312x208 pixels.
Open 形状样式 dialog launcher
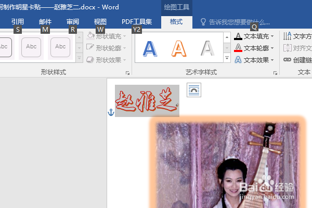point(127,73)
